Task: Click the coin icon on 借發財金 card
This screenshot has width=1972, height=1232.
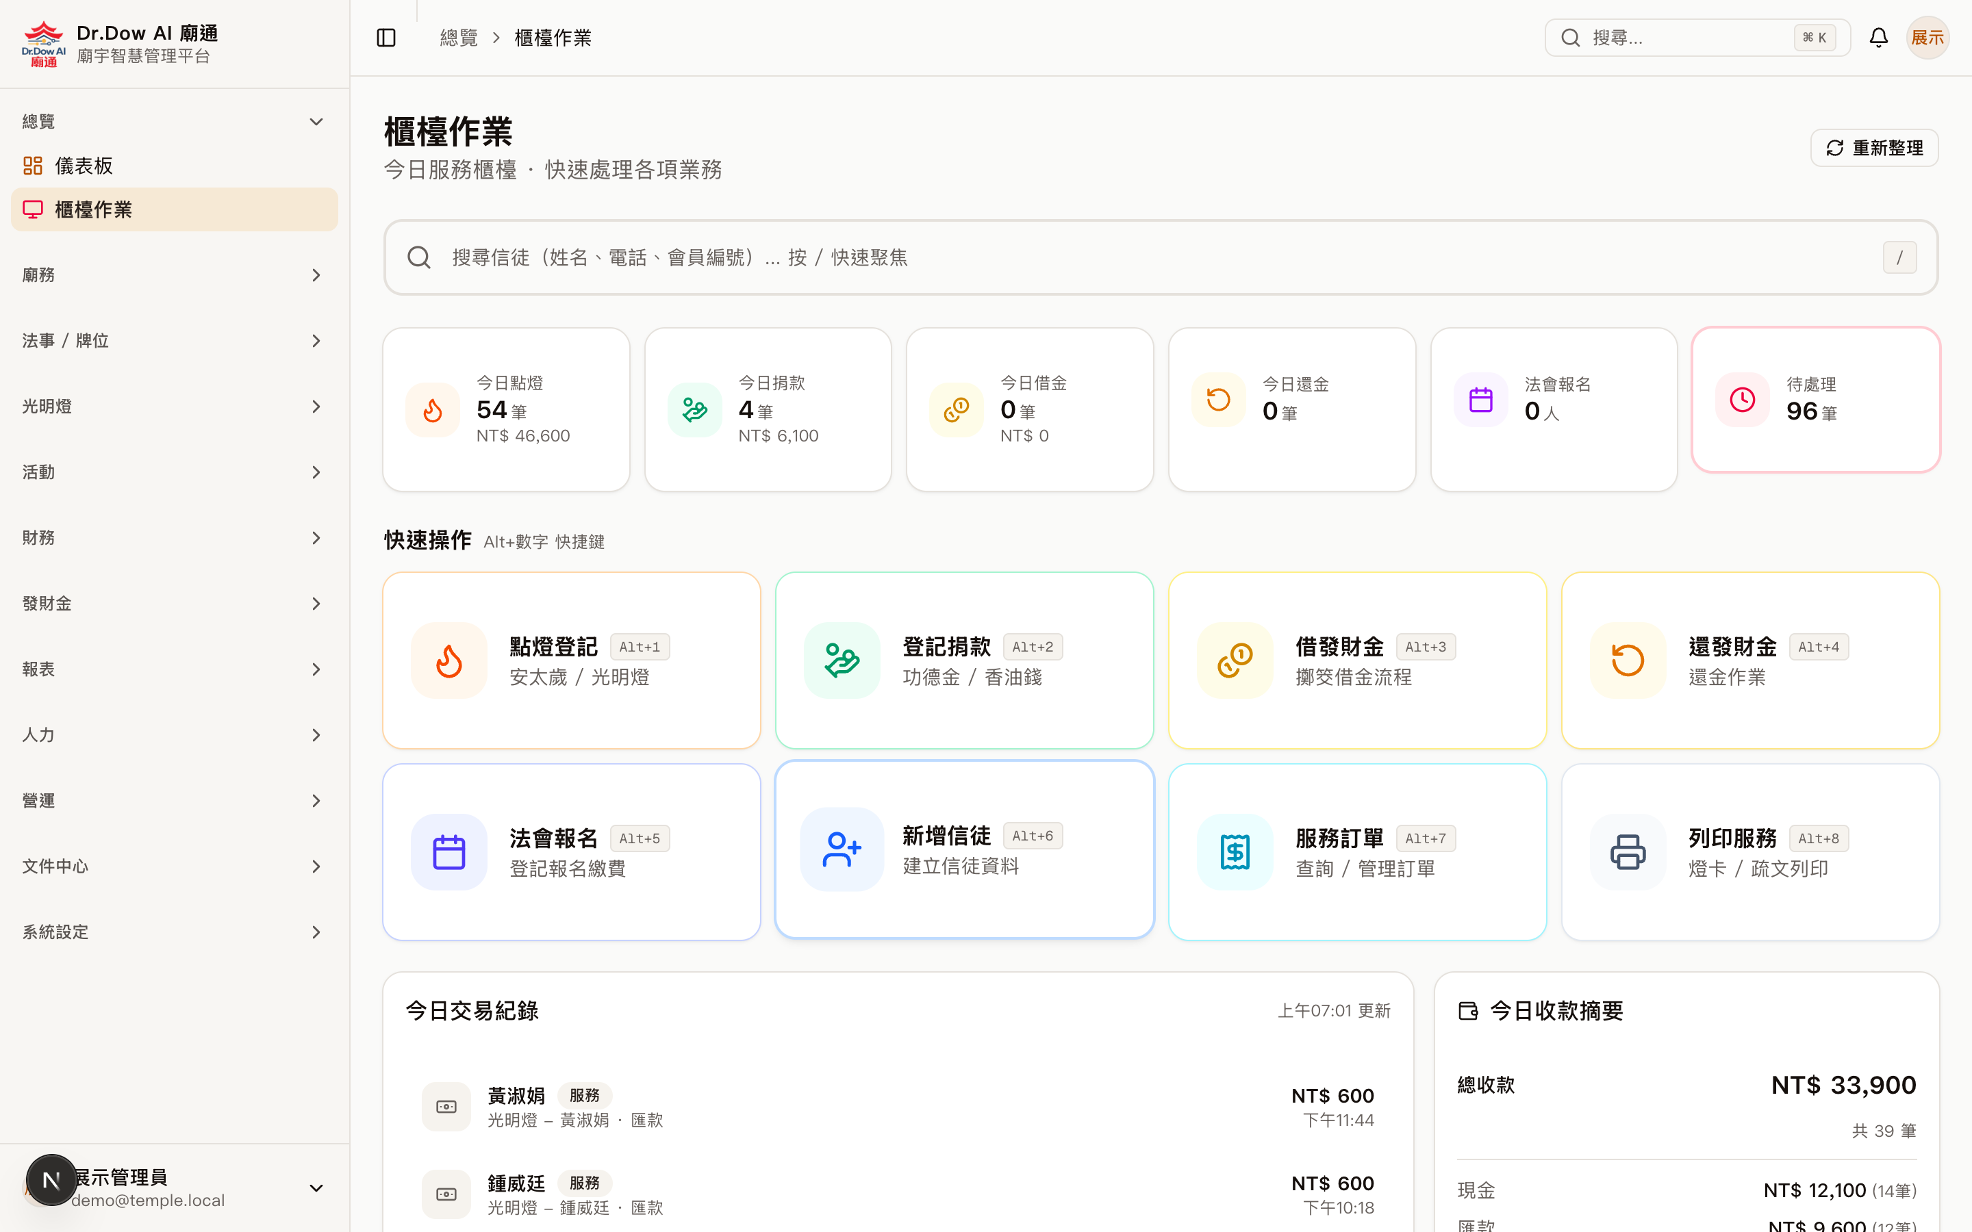Action: click(1234, 660)
